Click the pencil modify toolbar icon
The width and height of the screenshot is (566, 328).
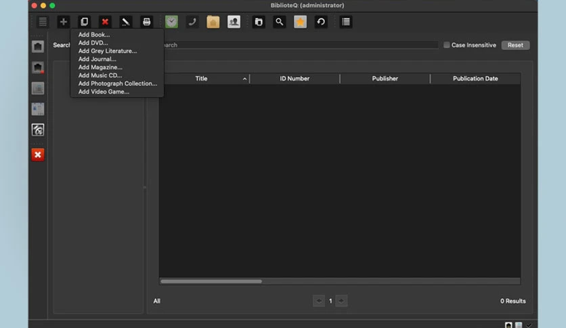tap(126, 22)
